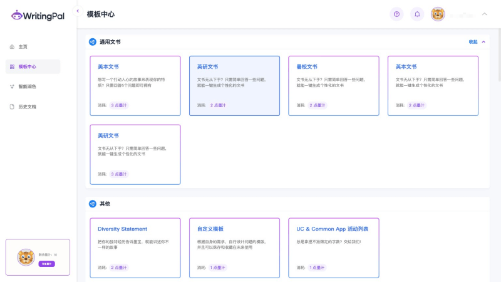Expand the user account menu chevron
This screenshot has height=282, width=501.
point(484,14)
